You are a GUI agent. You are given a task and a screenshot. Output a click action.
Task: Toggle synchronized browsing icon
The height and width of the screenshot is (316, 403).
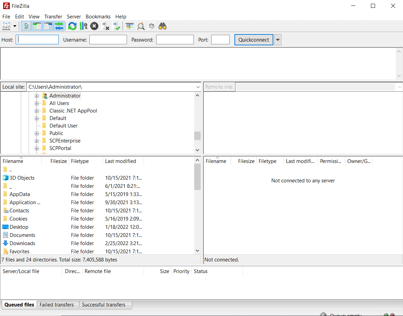[x=152, y=26]
